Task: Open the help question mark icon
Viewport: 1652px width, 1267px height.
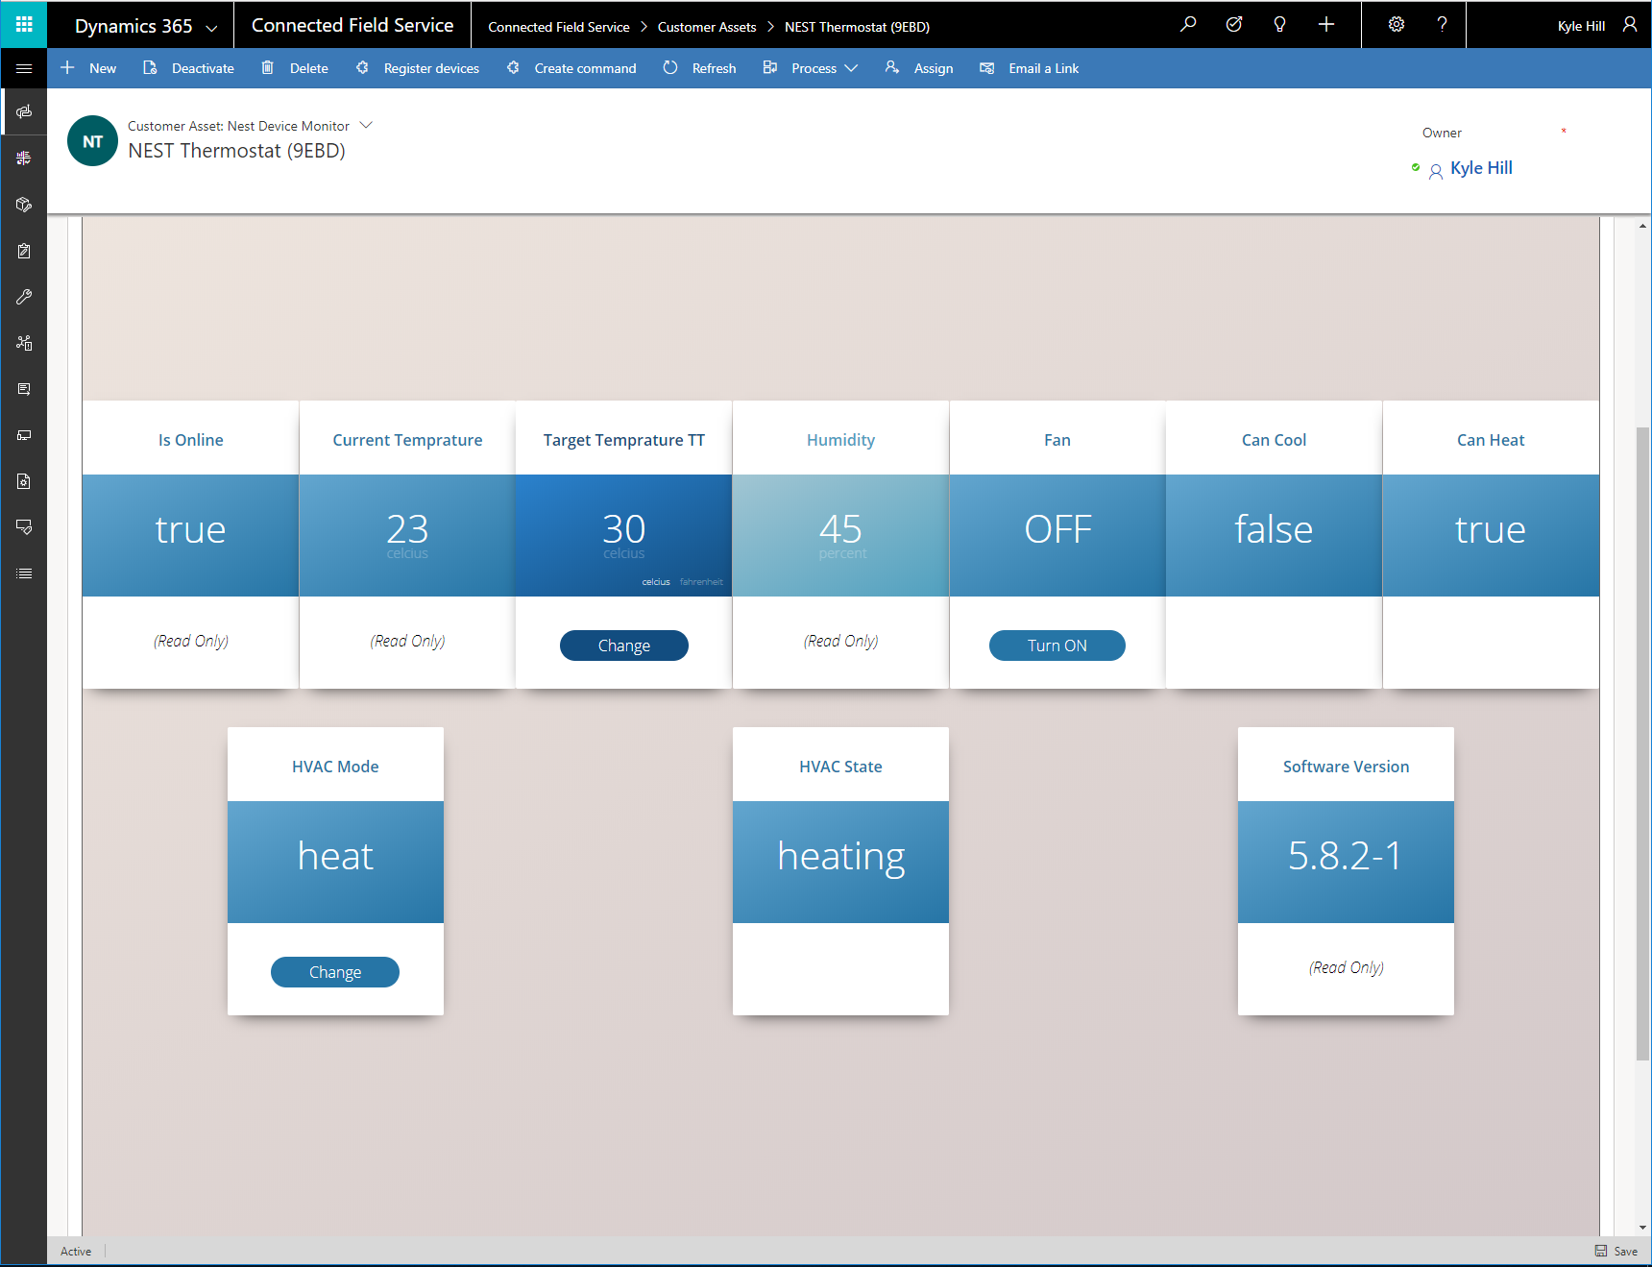Action: (x=1442, y=24)
